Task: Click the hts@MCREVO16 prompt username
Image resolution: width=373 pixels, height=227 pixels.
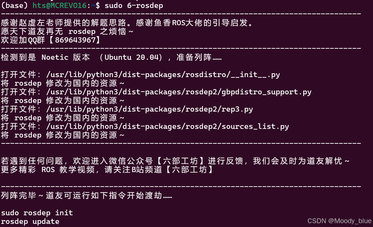Action: click(x=60, y=6)
